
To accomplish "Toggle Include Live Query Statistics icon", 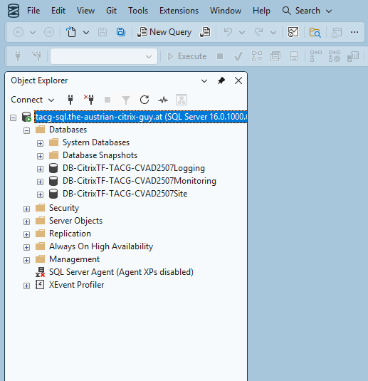I will click(335, 56).
